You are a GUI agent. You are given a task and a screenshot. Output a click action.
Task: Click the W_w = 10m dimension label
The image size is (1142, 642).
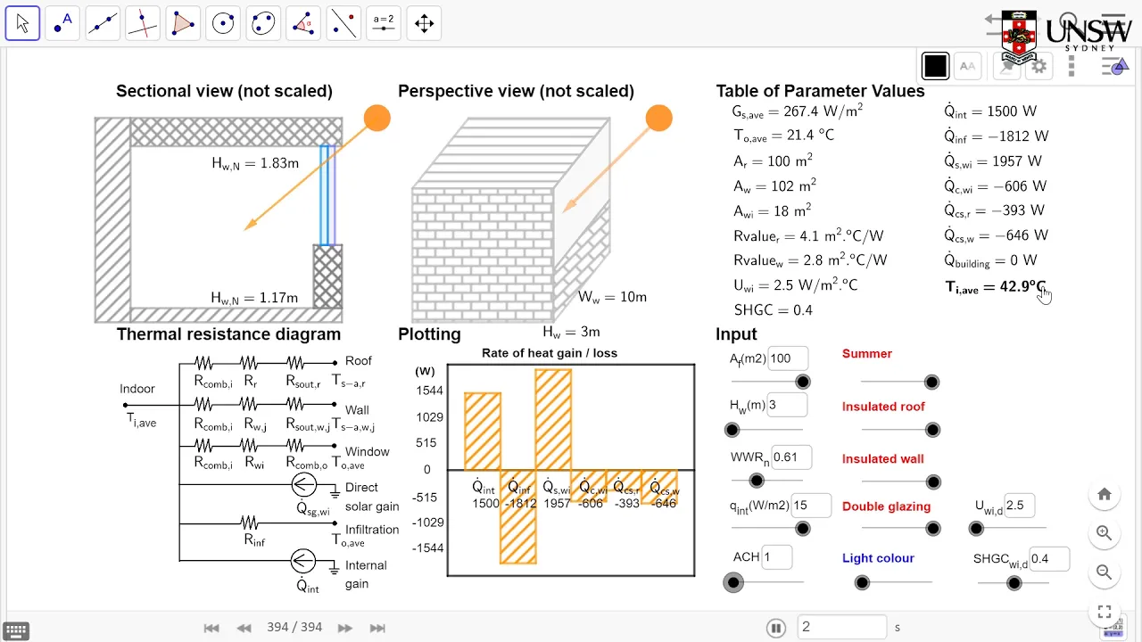[613, 298]
